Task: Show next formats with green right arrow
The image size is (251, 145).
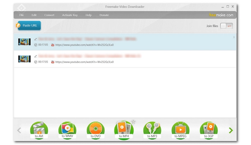Action: (x=231, y=130)
